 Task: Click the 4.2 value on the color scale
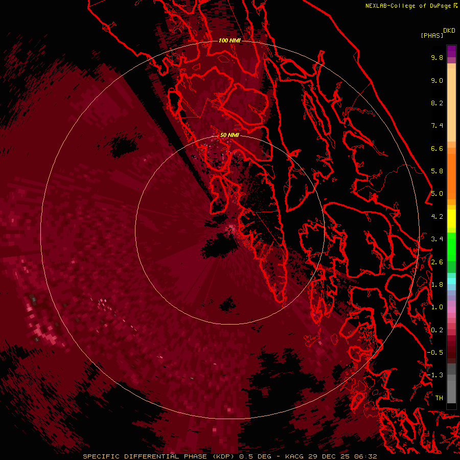(x=437, y=217)
